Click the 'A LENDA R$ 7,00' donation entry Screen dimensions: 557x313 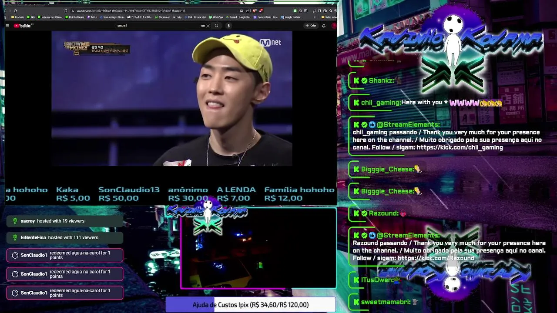pos(236,194)
